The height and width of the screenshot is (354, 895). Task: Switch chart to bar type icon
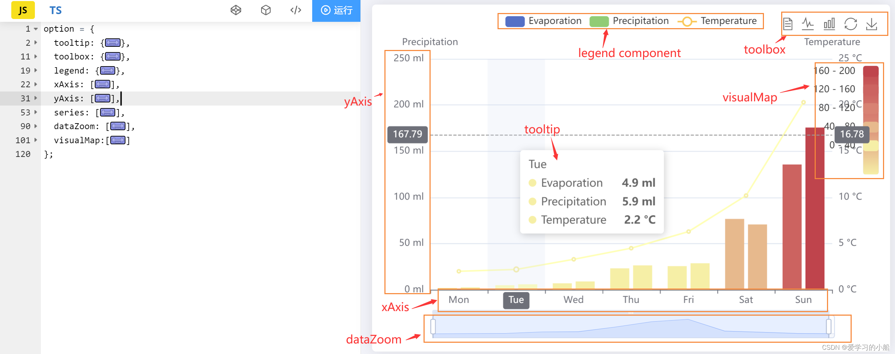point(829,24)
